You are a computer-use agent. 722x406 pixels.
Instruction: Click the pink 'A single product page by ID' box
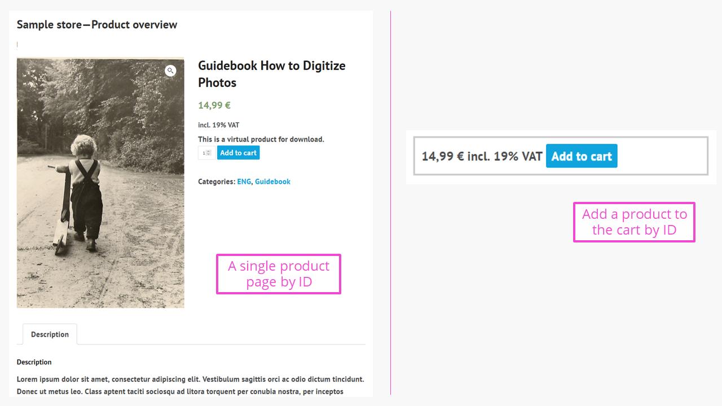[279, 274]
